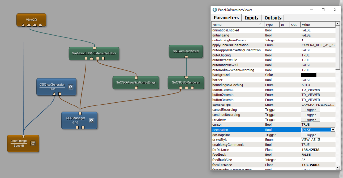Click the parameter list scroll-down arrow
343x178 pixels.
pos(338,168)
